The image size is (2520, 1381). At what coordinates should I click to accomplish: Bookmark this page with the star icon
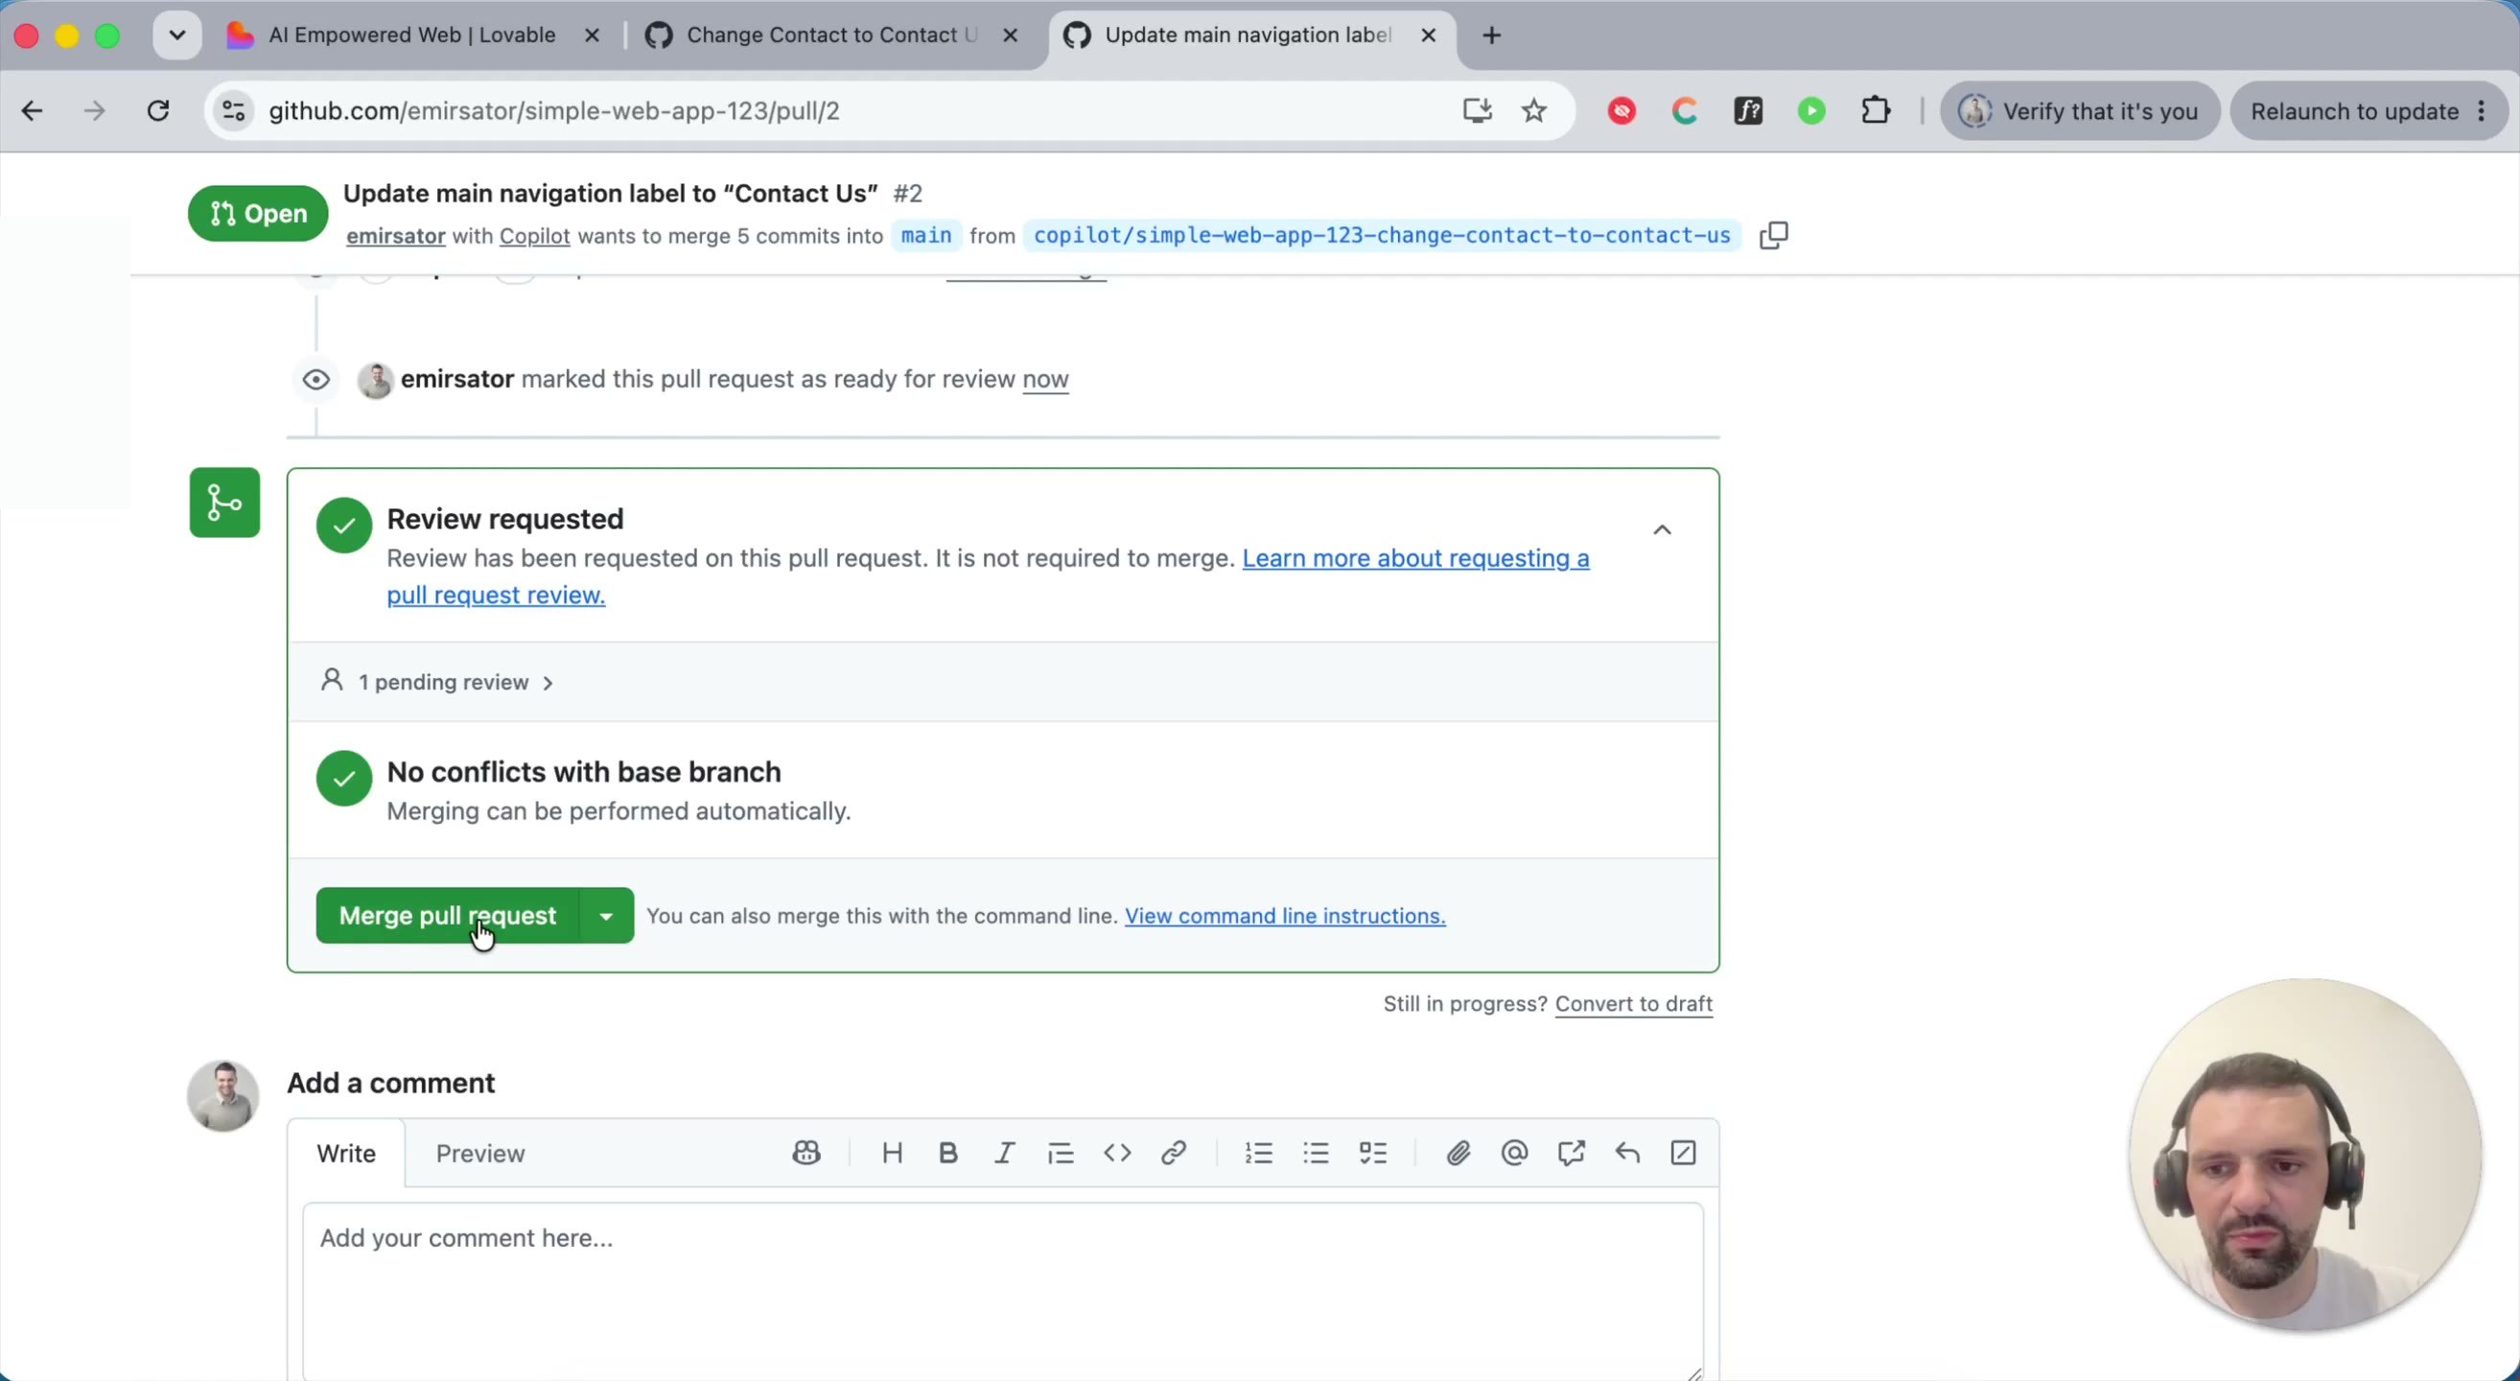pyautogui.click(x=1534, y=110)
